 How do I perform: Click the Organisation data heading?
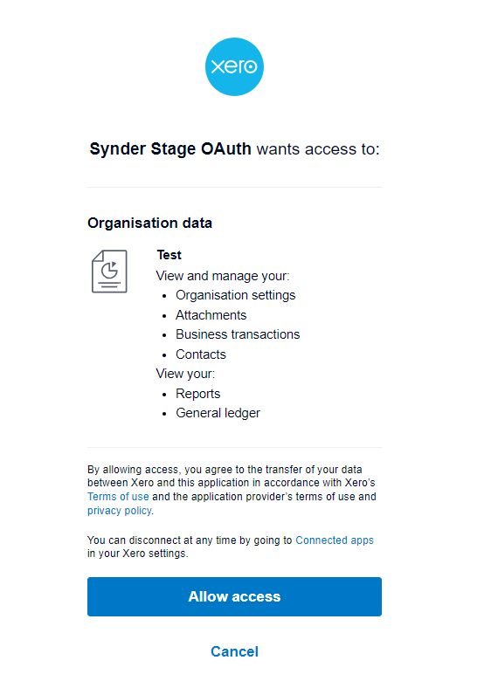coord(150,223)
